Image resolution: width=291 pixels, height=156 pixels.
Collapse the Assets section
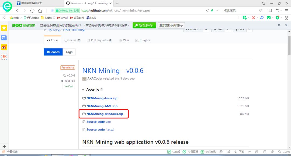point(91,90)
